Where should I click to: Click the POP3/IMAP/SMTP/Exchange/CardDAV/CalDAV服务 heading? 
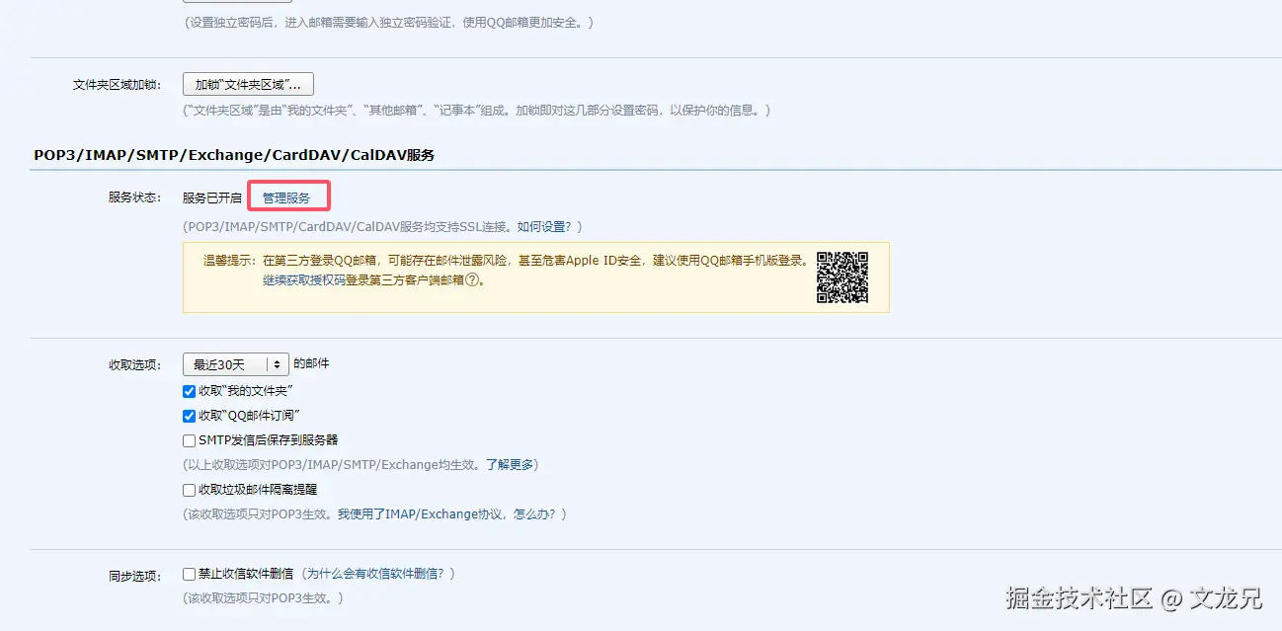(234, 155)
